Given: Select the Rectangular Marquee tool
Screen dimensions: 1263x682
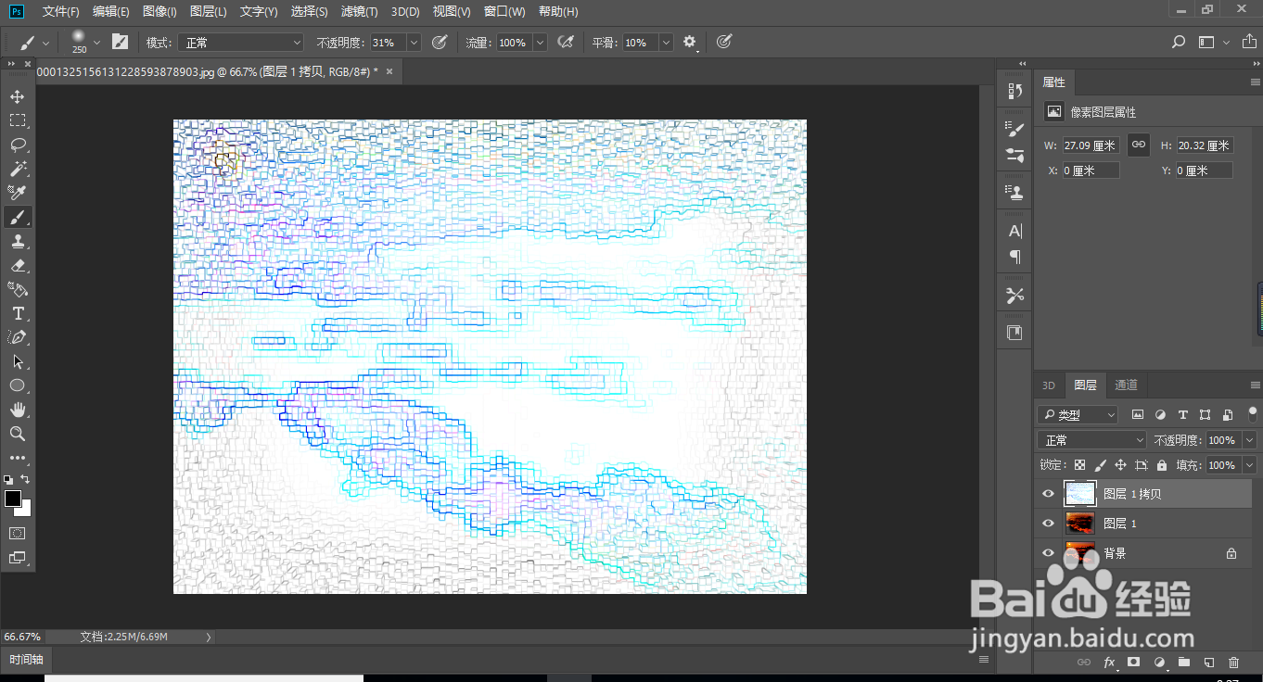Looking at the screenshot, I should 18,120.
